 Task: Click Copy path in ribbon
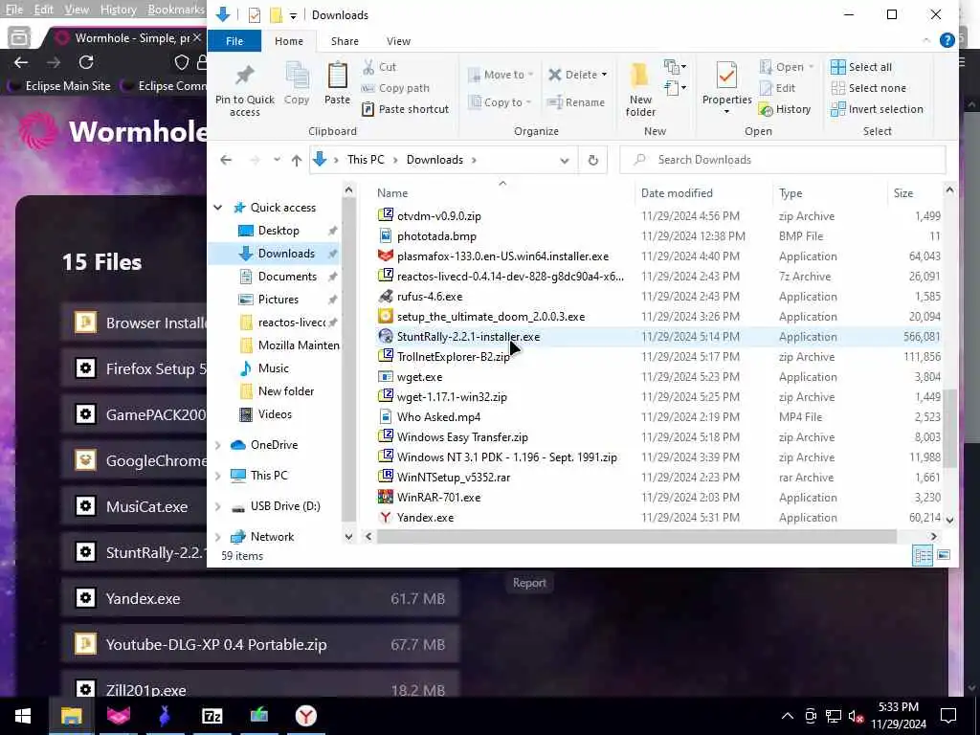(x=395, y=88)
